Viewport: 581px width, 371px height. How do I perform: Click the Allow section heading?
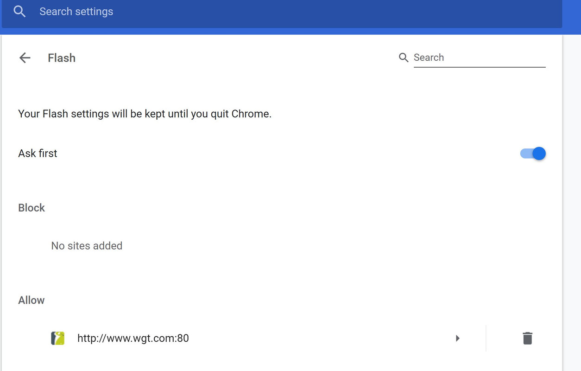(x=32, y=300)
